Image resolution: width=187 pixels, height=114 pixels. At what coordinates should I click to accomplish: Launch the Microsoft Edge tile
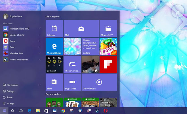[x=54, y=47]
